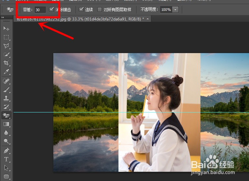249x181 pixels.
Task: Select the Rounded Rectangle shape tool
Action: pos(6,176)
